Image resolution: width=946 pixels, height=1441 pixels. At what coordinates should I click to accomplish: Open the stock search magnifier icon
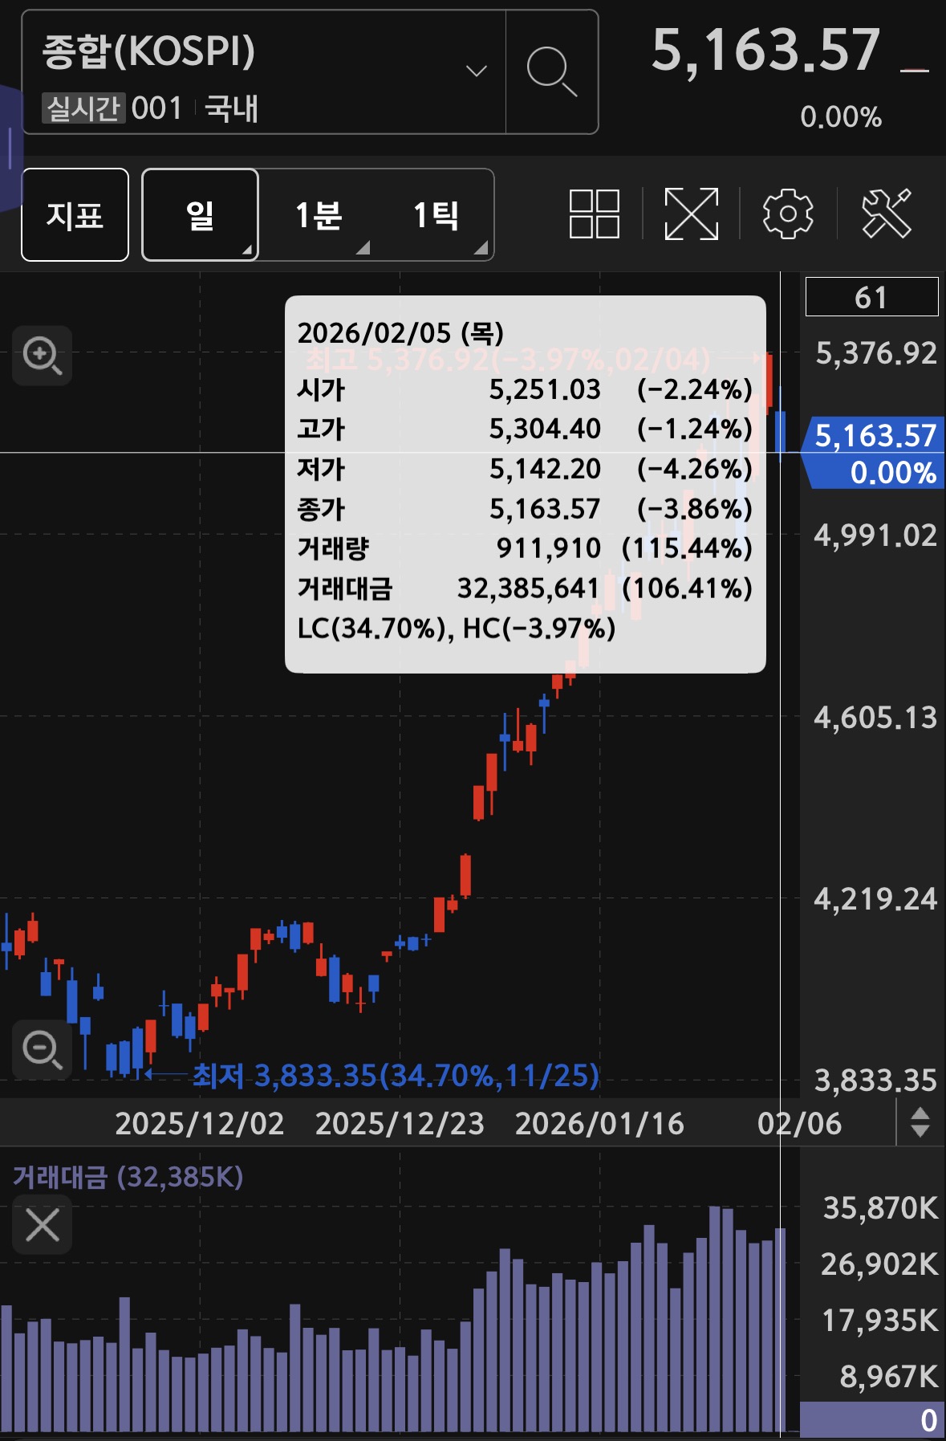tap(552, 71)
